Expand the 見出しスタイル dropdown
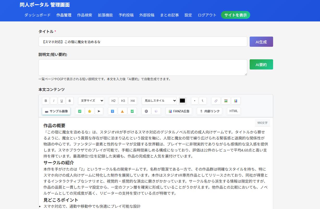320x209 pixels. point(159,101)
